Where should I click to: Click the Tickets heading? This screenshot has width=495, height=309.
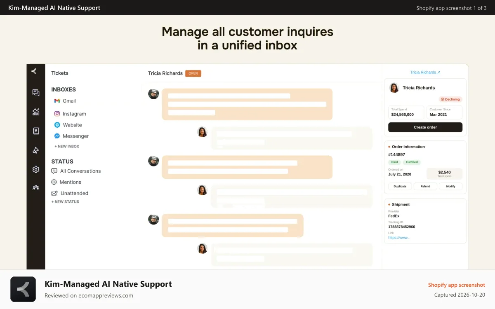pyautogui.click(x=60, y=73)
